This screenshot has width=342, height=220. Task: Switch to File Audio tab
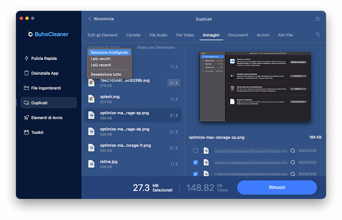158,35
